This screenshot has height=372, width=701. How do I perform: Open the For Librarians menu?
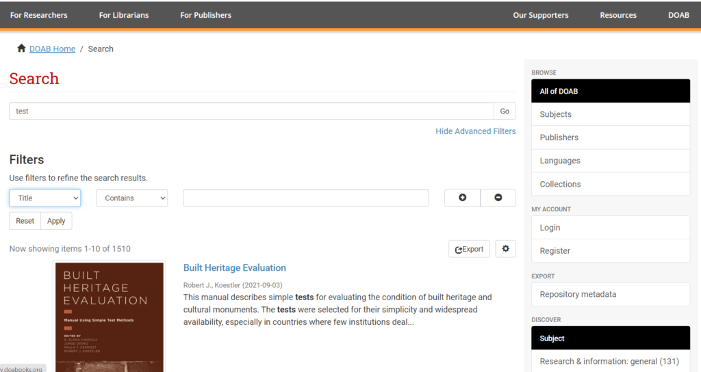pos(124,15)
